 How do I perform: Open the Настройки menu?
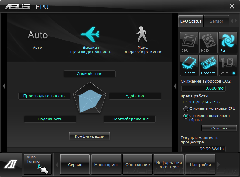coord(200,165)
